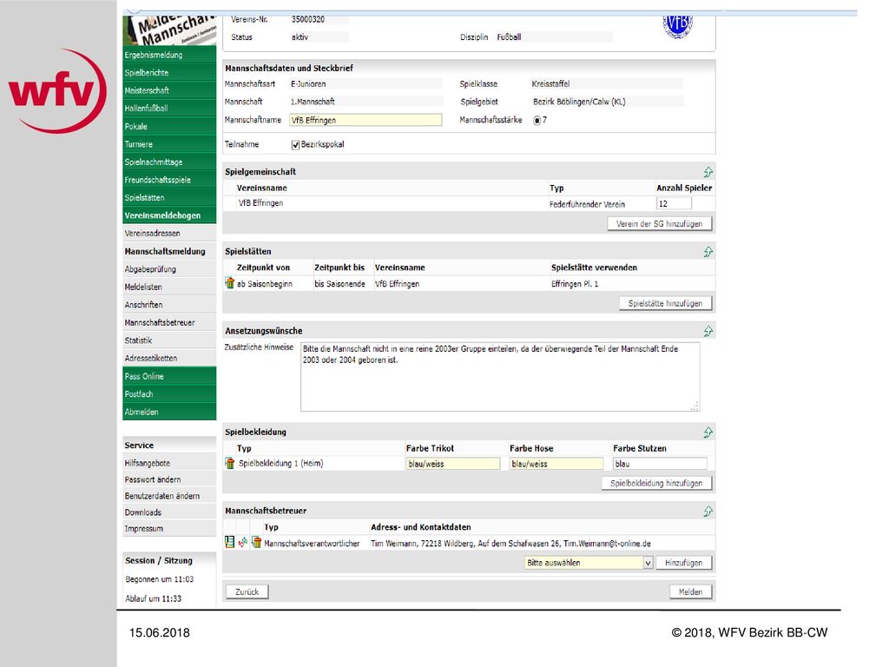Open Mannschaftsbetreuer sidebar item
The image size is (889, 667).
(x=169, y=322)
